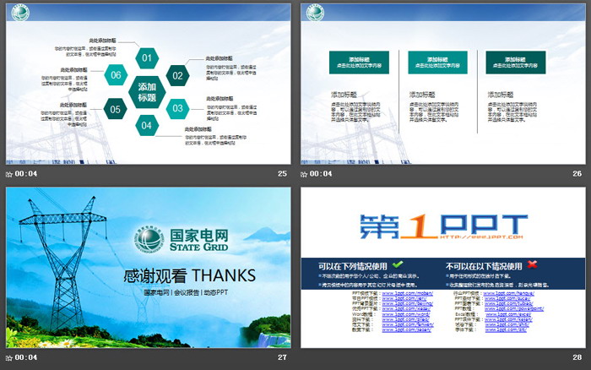The image size is (591, 370).
Task: Click the globe logo on slide 27
Action: pos(149,240)
